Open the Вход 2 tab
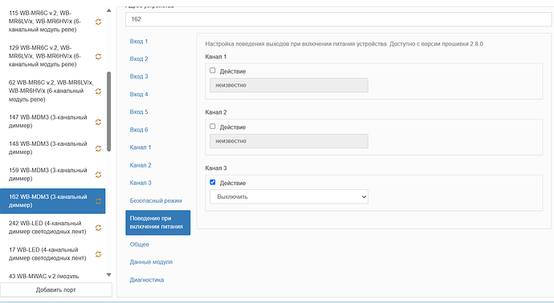Image resolution: width=554 pixels, height=303 pixels. pyautogui.click(x=139, y=59)
